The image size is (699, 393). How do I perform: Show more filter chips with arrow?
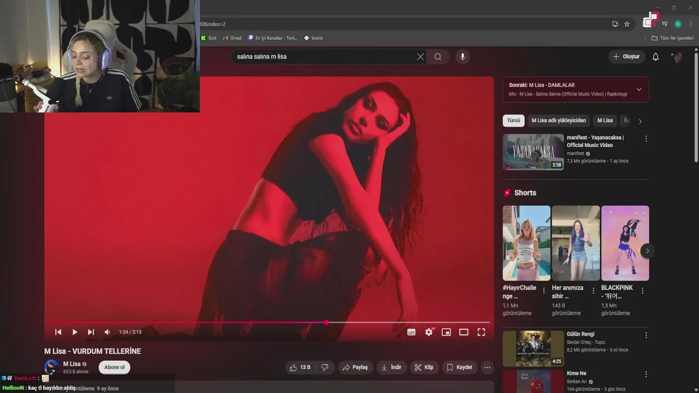640,121
